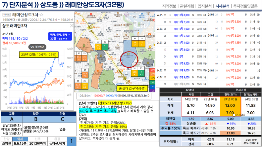262x147 pixels.
Task: Select the 저점 매매 5.70 cell
Action: [191, 105]
